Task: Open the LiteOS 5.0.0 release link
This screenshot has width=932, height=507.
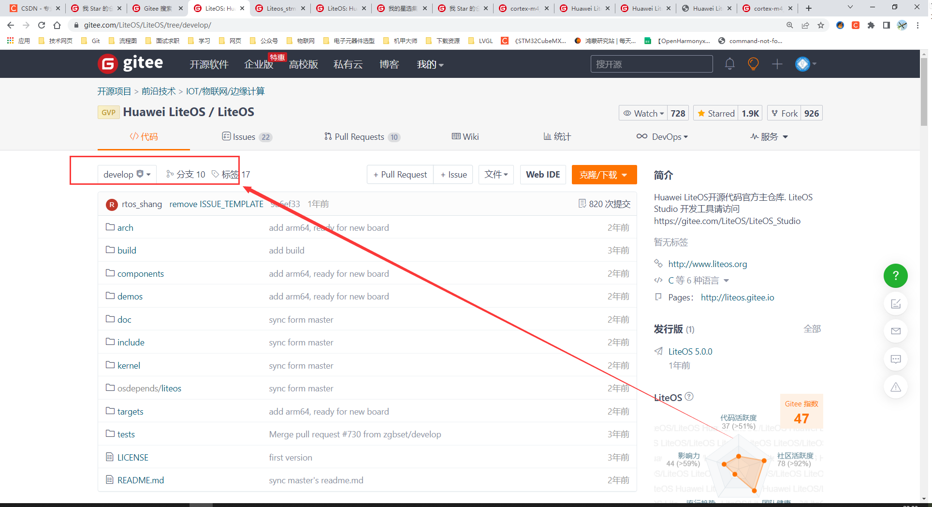Action: click(690, 352)
